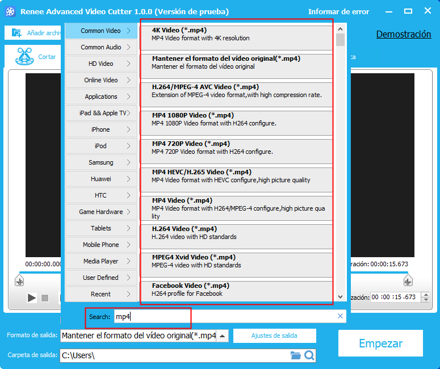Expand the Mobile Phone chevron

128,245
